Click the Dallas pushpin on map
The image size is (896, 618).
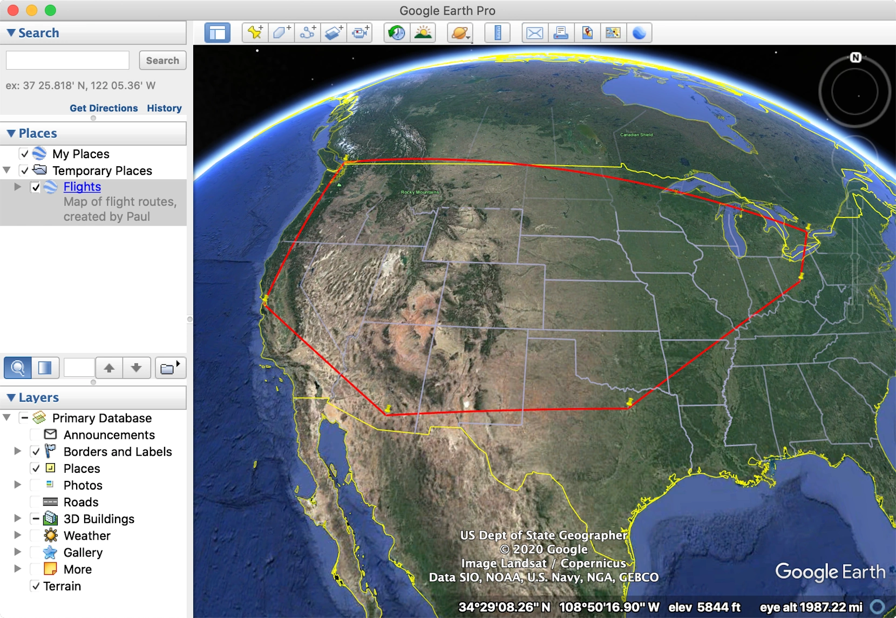click(x=629, y=402)
